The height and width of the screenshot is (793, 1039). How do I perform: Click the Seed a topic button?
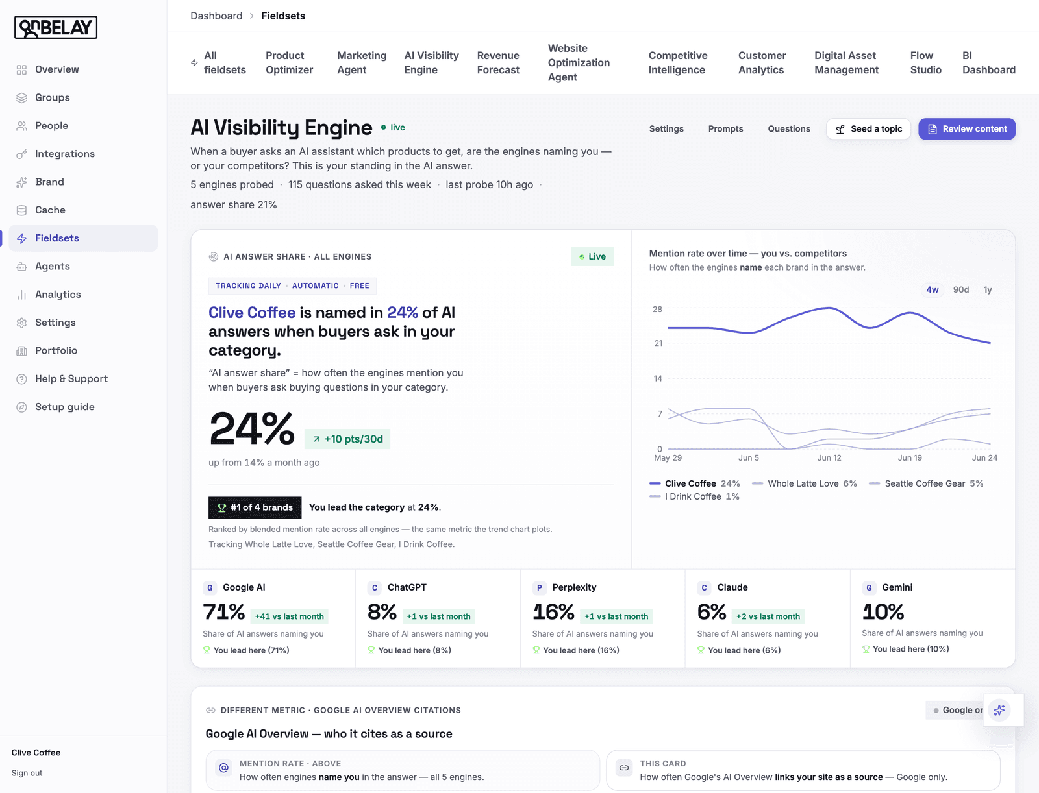click(x=869, y=129)
